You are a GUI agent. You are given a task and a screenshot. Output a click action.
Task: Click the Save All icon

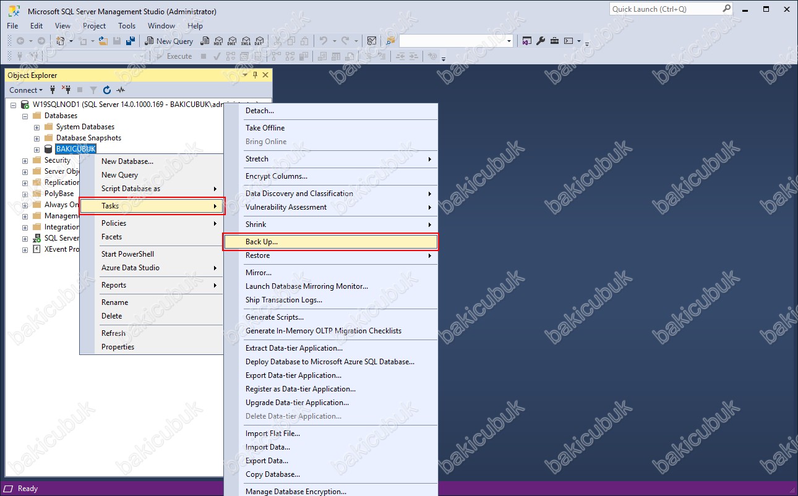point(130,41)
